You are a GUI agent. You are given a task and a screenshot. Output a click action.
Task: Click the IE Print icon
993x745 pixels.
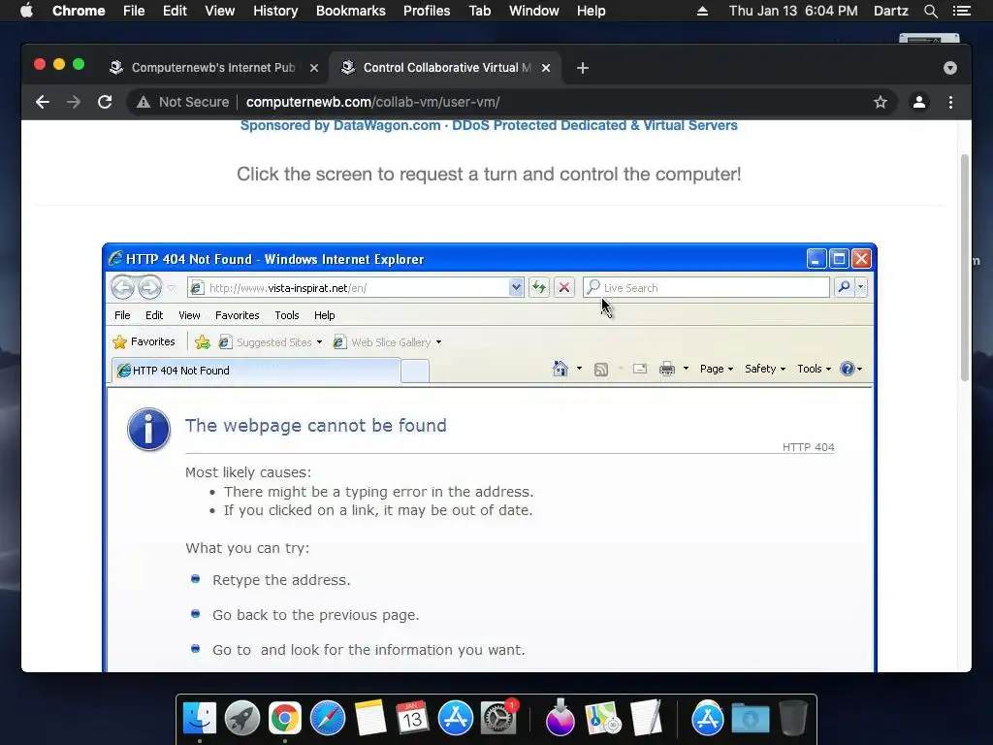(667, 369)
